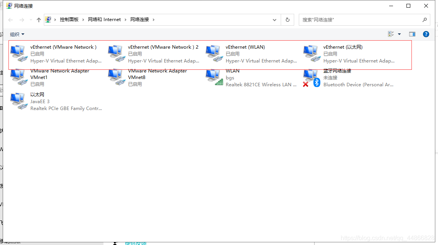Select the WLAN bgs wireless connection icon
Image resolution: width=438 pixels, height=245 pixels.
pos(214,77)
